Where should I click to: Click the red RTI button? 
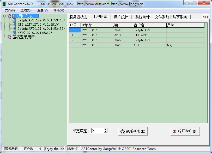click(205, 17)
